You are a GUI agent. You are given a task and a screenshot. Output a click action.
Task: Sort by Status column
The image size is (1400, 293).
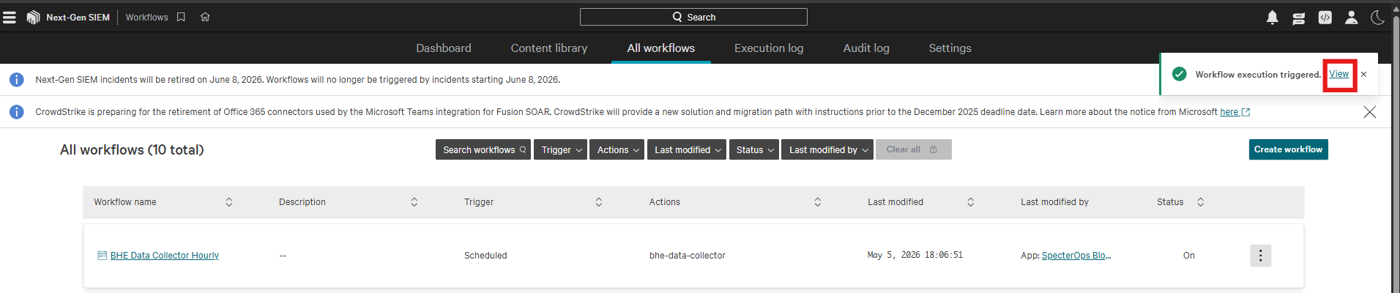pyautogui.click(x=1200, y=202)
